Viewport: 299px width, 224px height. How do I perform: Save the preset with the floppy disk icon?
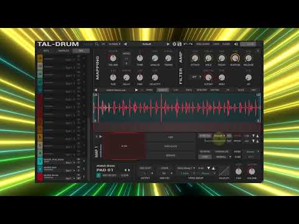(x=179, y=44)
